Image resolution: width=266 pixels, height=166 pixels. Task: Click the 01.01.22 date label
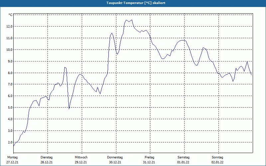point(183,162)
